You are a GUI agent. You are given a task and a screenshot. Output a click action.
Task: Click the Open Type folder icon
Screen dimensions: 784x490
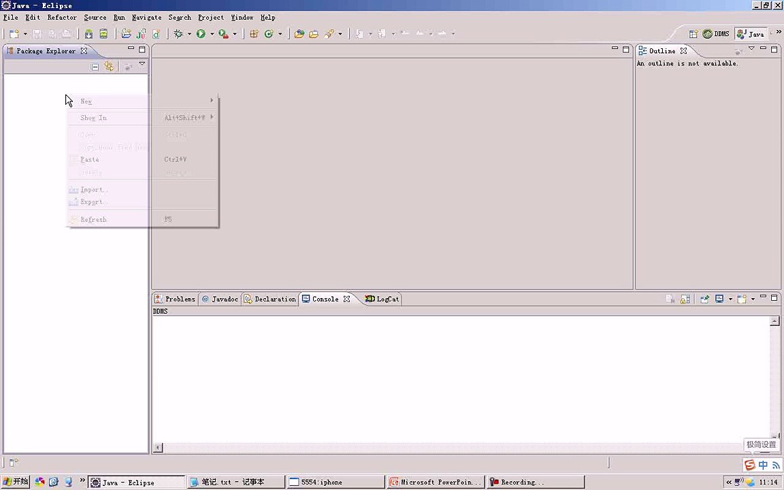click(x=299, y=33)
